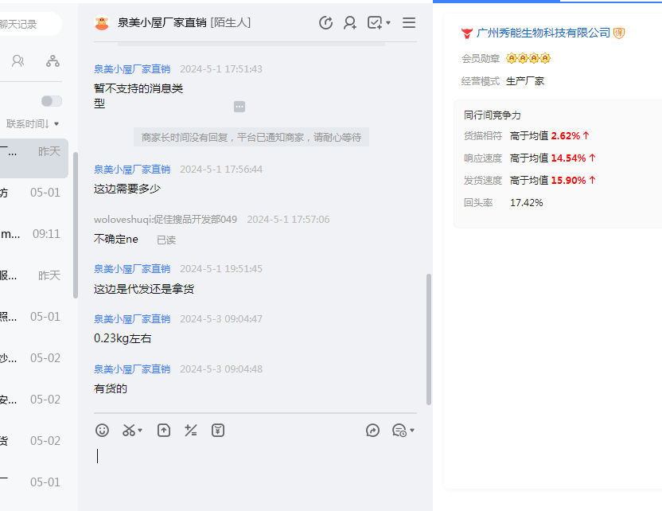Click the file upload icon in chat toolbar
Image resolution: width=662 pixels, height=511 pixels.
click(164, 431)
